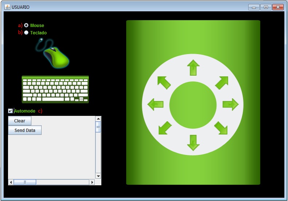Click the horizontal scrollbar left arrow
This screenshot has height=201, width=288.
11,182
